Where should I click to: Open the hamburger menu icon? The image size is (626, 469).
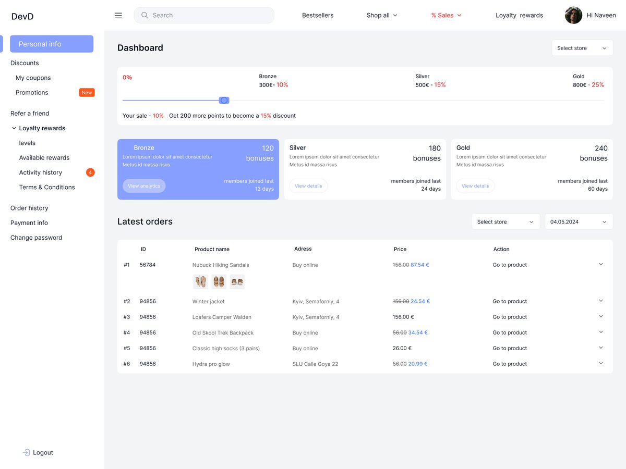pos(118,16)
